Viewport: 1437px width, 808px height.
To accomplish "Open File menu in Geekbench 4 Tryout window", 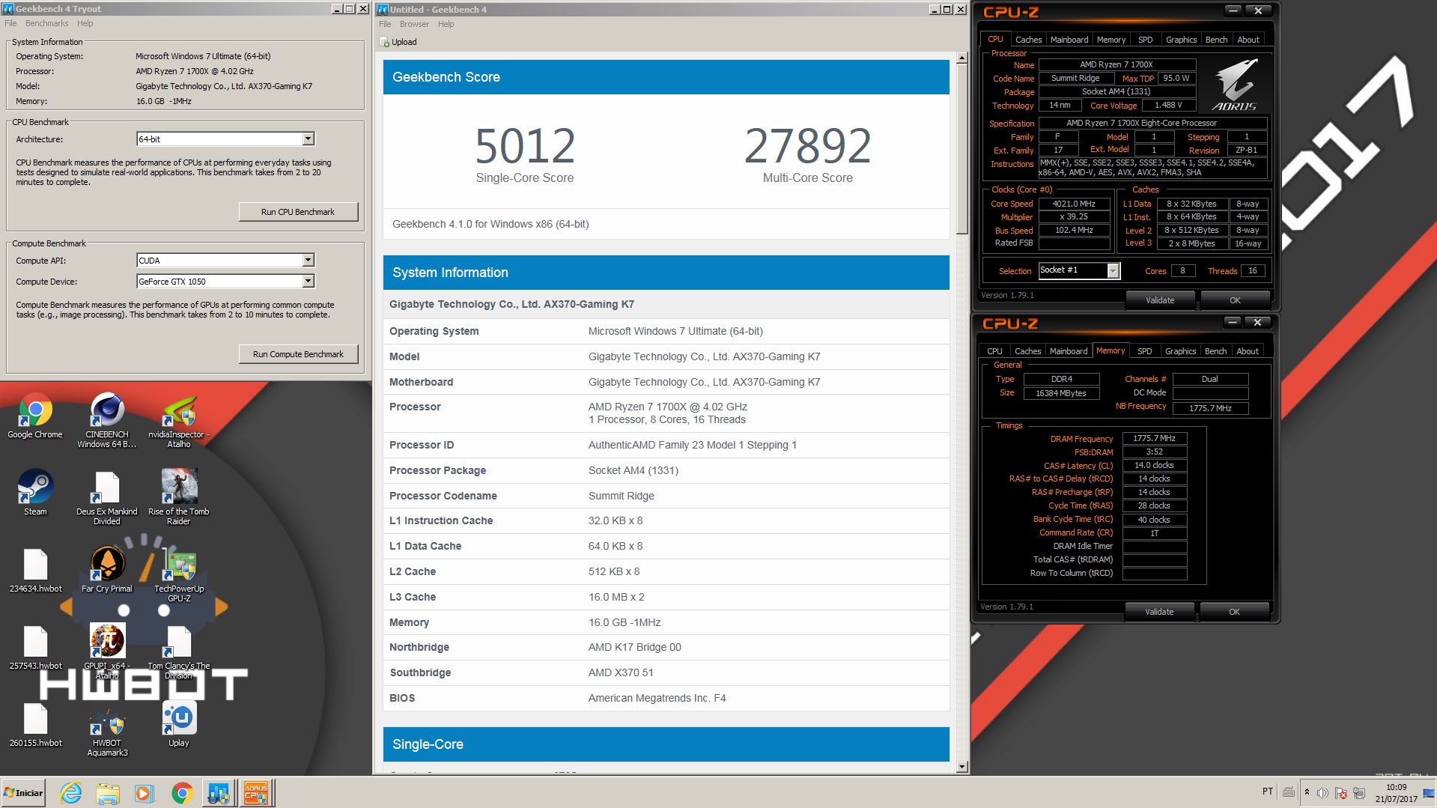I will click(10, 23).
